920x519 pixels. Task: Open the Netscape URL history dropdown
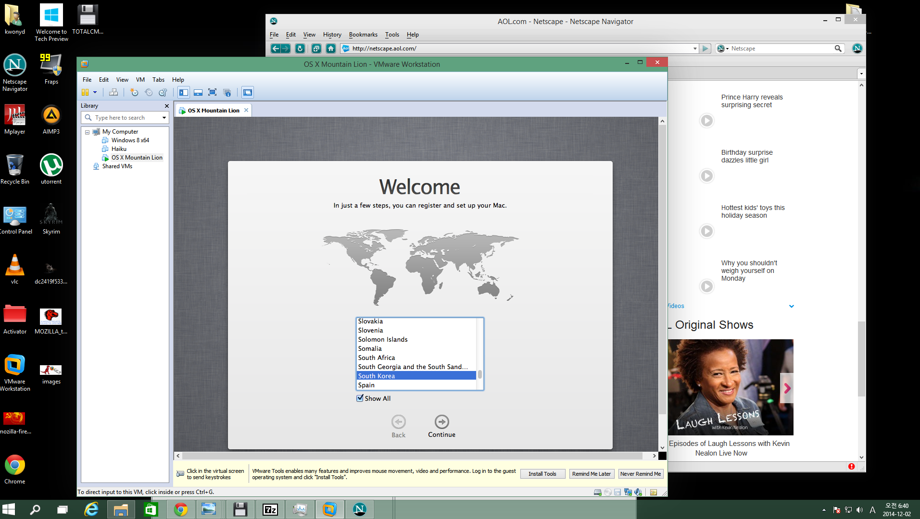(695, 49)
